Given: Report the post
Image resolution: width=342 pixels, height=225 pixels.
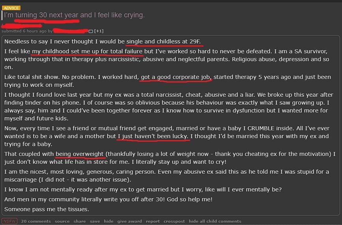Looking at the screenshot, I should pos(153,221).
